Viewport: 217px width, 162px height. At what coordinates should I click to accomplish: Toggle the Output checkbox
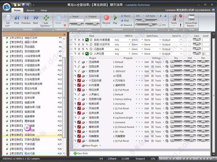pos(86,16)
